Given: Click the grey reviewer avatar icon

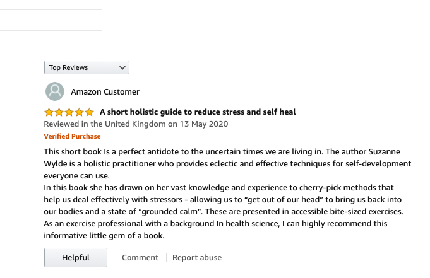Looking at the screenshot, I should coord(55,91).
